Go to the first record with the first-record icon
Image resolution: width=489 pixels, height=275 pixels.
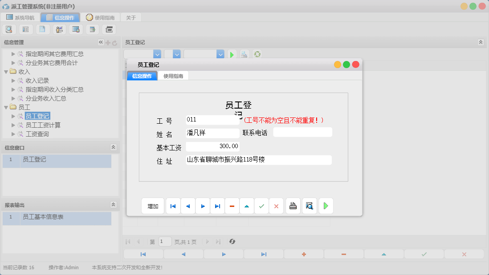coord(173,206)
